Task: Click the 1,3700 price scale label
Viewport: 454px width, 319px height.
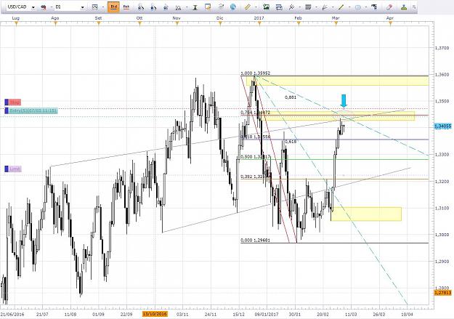Action: (x=442, y=48)
